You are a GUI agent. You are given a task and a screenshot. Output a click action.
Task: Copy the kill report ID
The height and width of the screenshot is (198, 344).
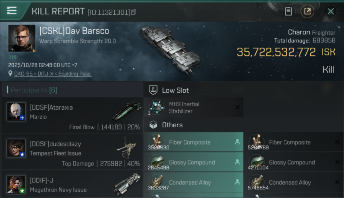coord(133,12)
